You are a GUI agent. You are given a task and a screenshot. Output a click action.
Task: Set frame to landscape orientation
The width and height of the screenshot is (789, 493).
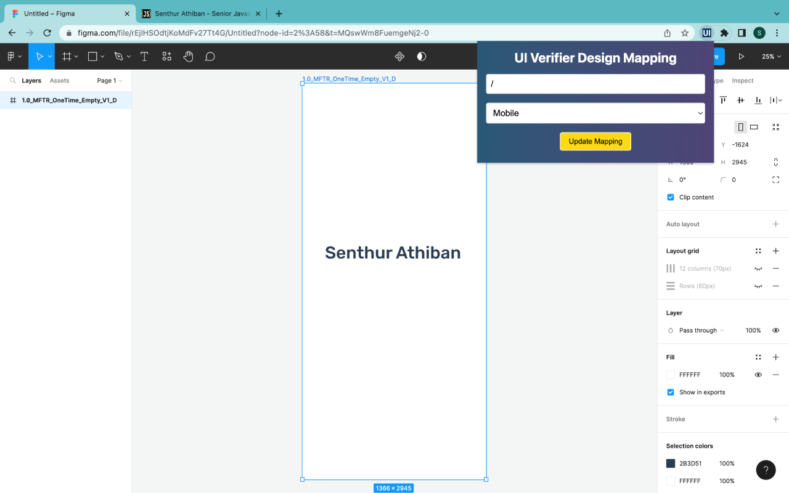coord(754,127)
